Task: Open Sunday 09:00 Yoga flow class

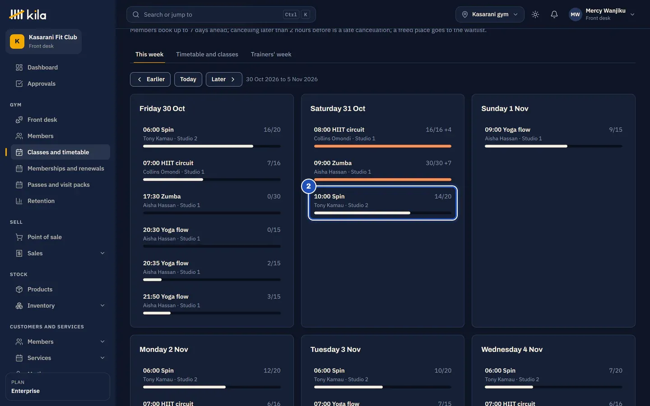Action: click(x=553, y=136)
